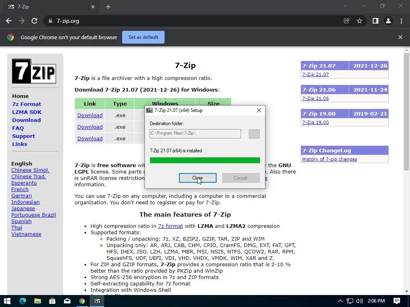Follow the 7z format link in the features list
410x307 pixels.
(x=171, y=226)
